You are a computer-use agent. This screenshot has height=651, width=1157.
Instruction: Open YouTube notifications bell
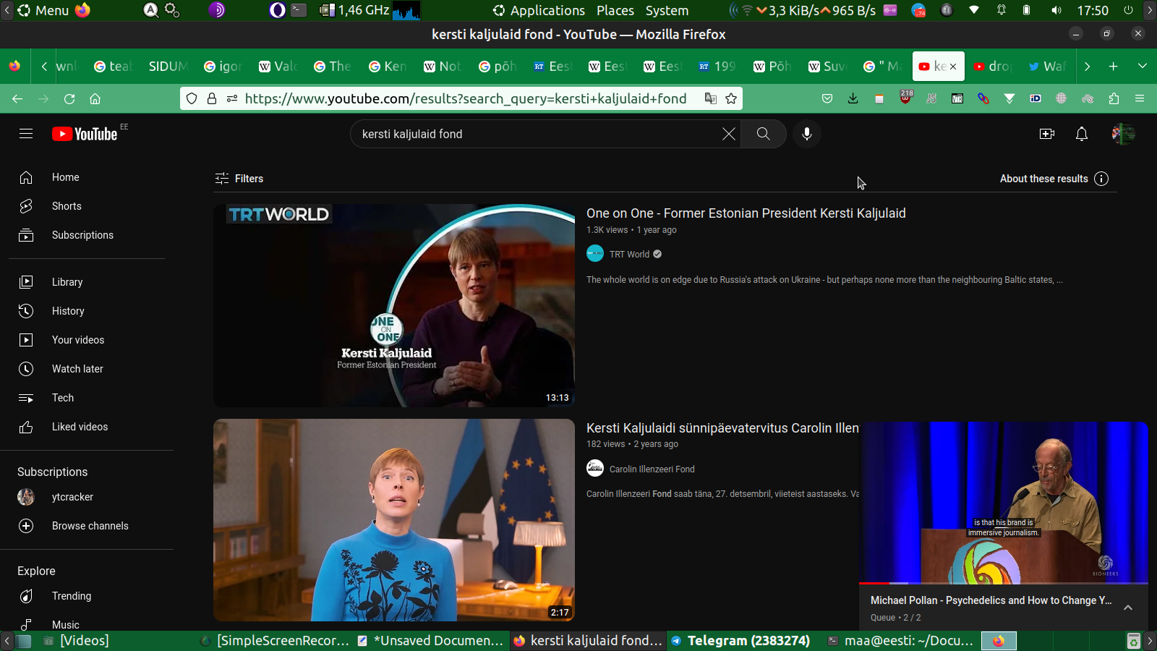point(1082,134)
